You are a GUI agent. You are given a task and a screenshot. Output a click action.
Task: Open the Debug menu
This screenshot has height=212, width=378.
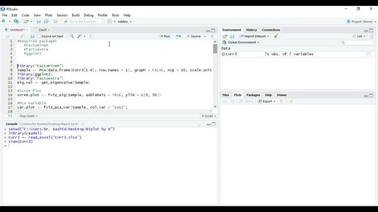tap(89, 15)
